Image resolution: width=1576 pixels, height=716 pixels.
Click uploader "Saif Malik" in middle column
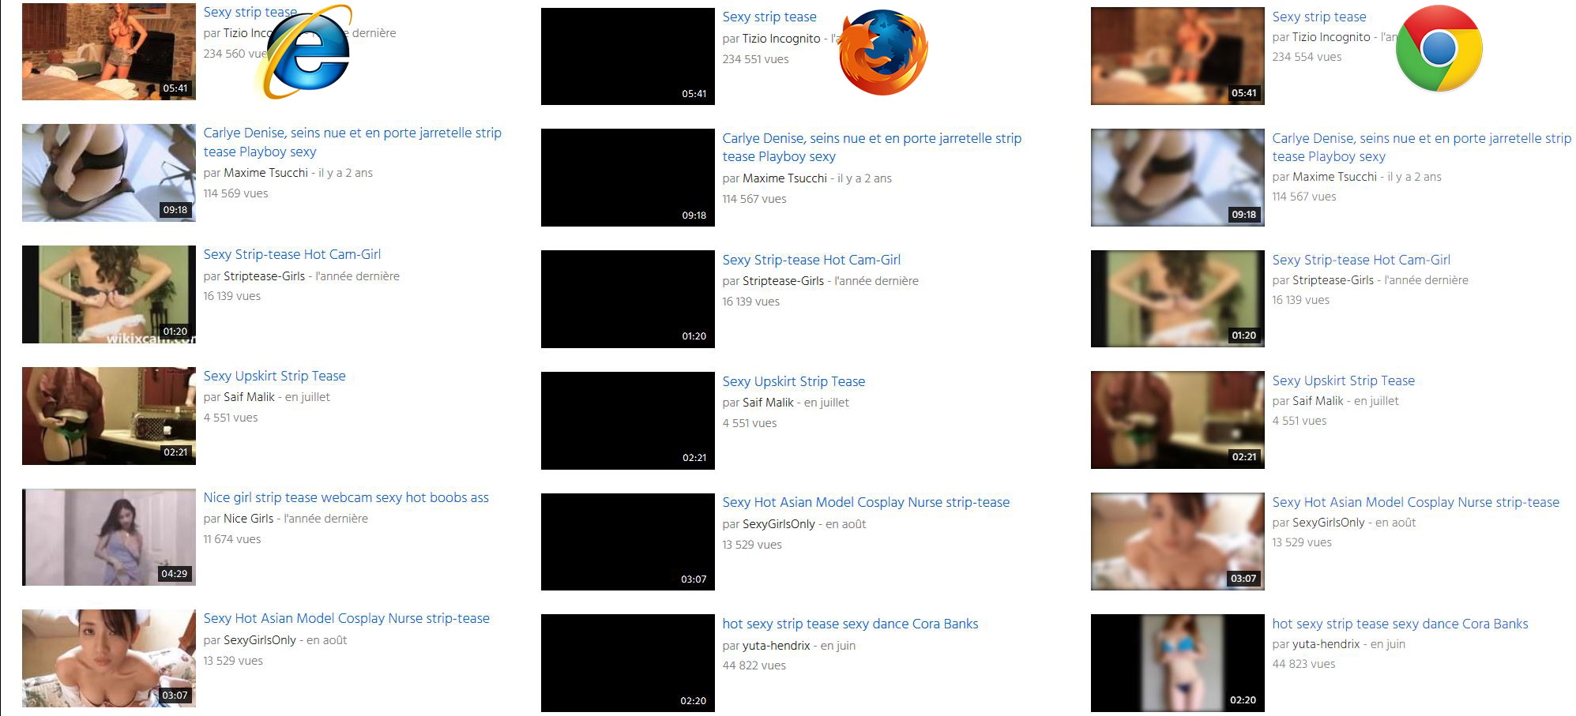point(767,402)
